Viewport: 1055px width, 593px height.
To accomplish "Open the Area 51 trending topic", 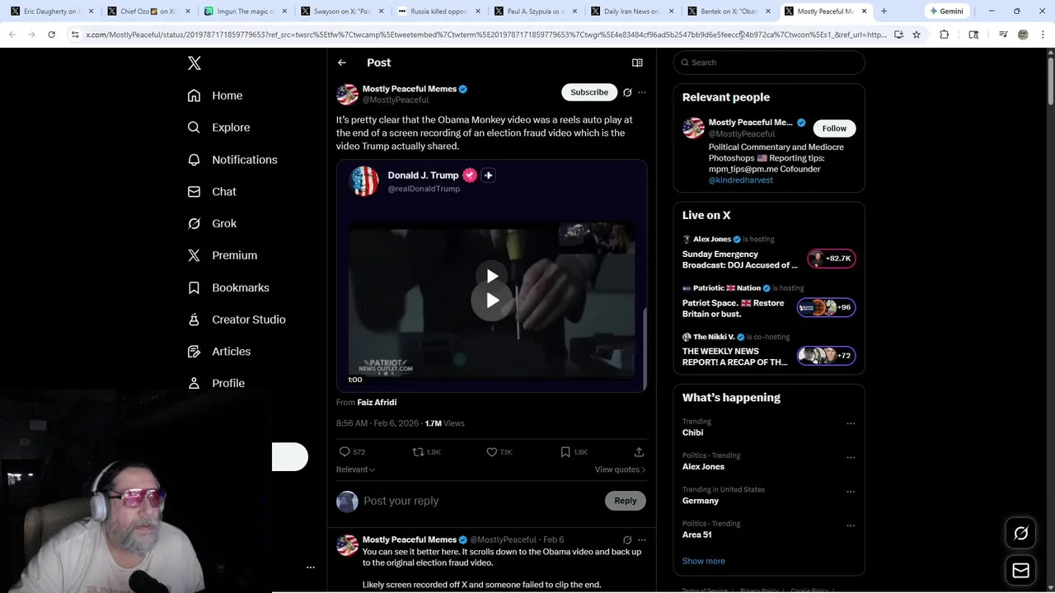I will 697,535.
